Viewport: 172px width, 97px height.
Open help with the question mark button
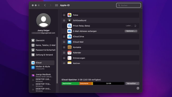[138, 88]
